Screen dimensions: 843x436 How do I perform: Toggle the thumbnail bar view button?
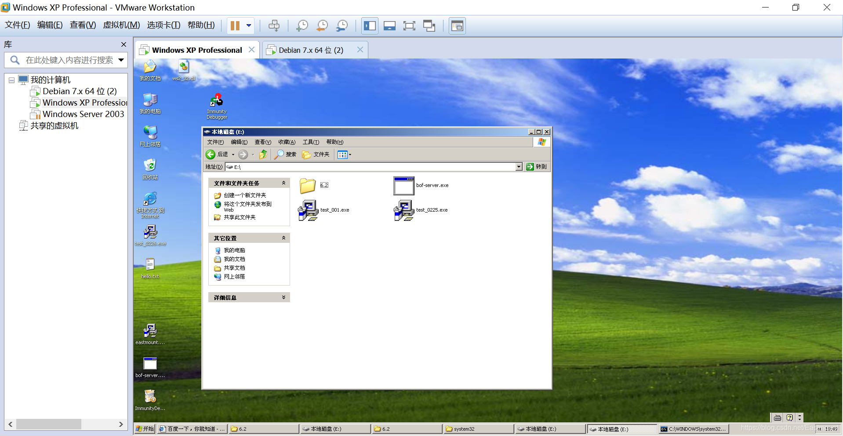389,26
